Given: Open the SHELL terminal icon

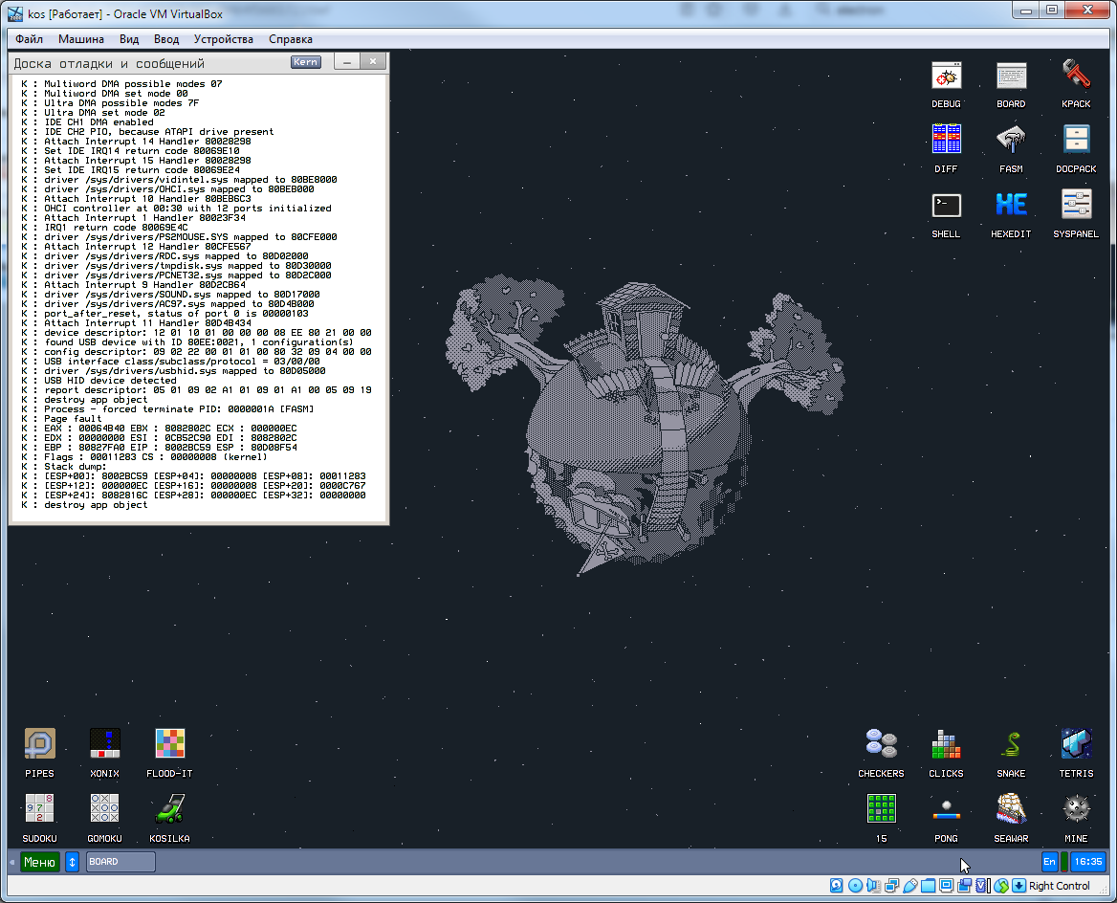Looking at the screenshot, I should click(946, 207).
